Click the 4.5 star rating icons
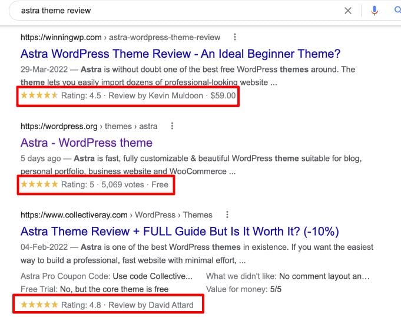 point(39,95)
